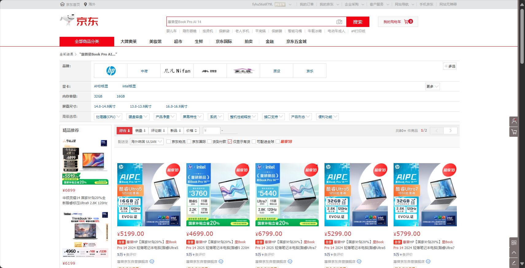Viewport: 525px width, 268px height.
Task: Expand the 接口支持 dropdown
Action: [273, 117]
